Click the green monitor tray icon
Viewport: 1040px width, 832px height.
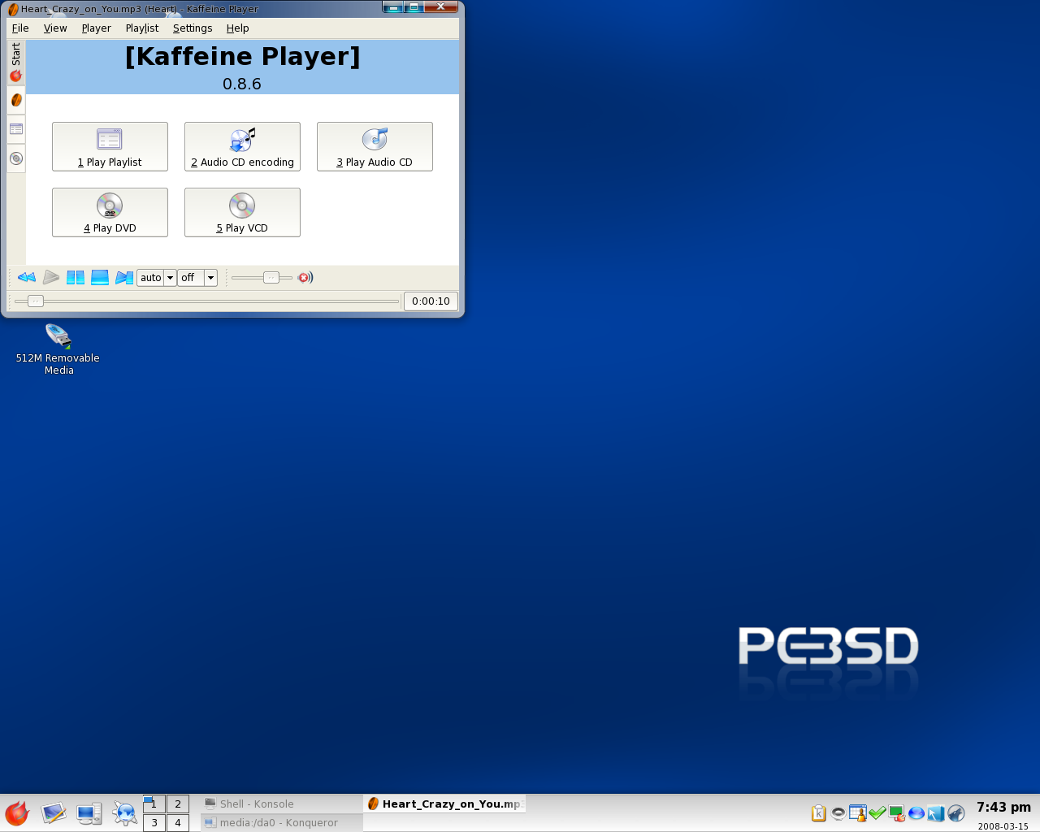[897, 813]
